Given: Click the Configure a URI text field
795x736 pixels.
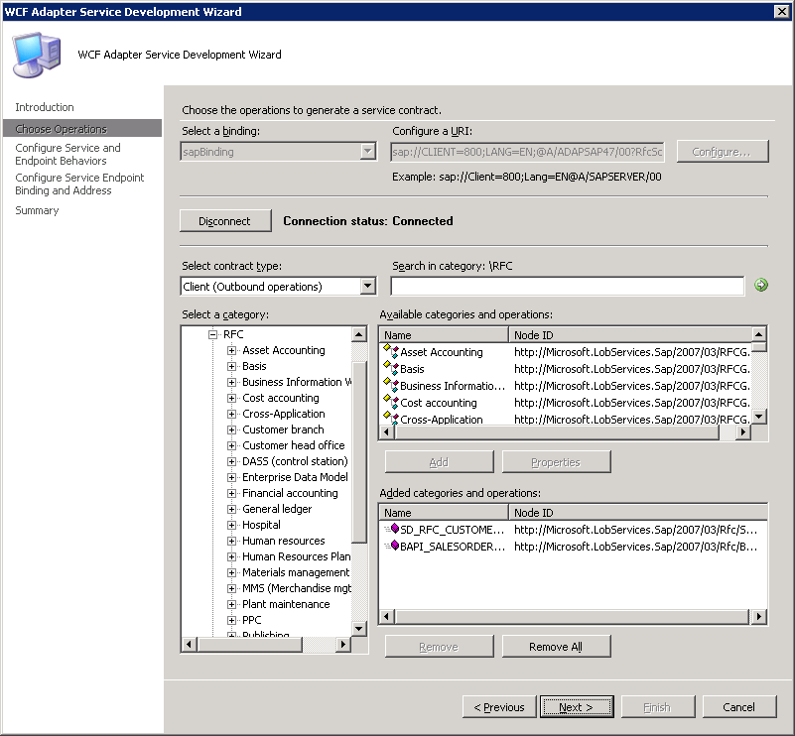Looking at the screenshot, I should (x=527, y=152).
